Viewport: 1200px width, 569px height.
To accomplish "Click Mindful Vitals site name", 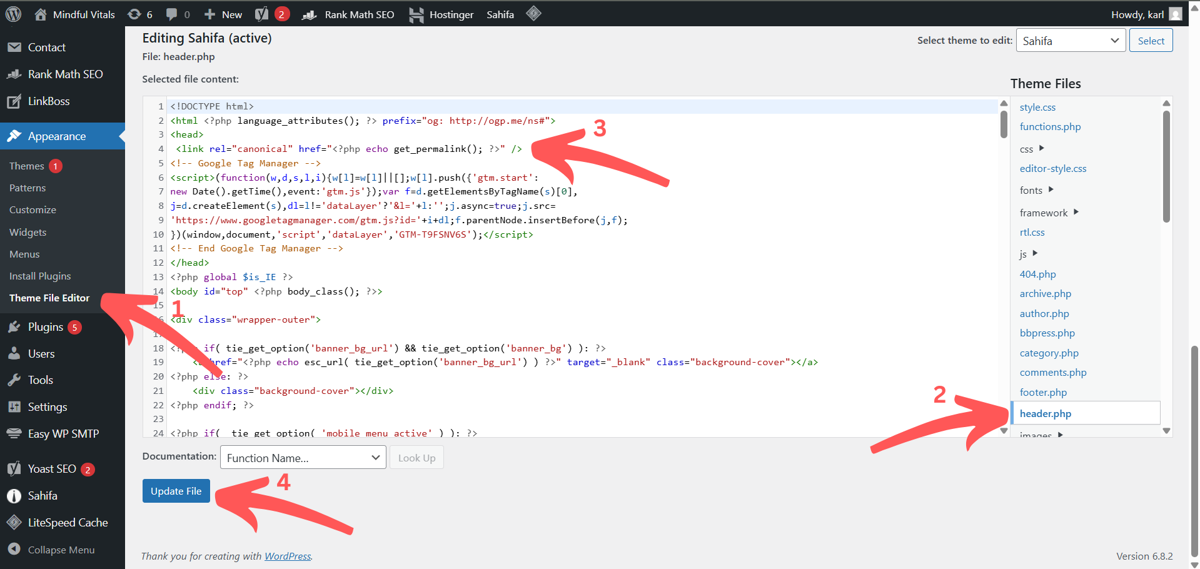I will (x=84, y=14).
